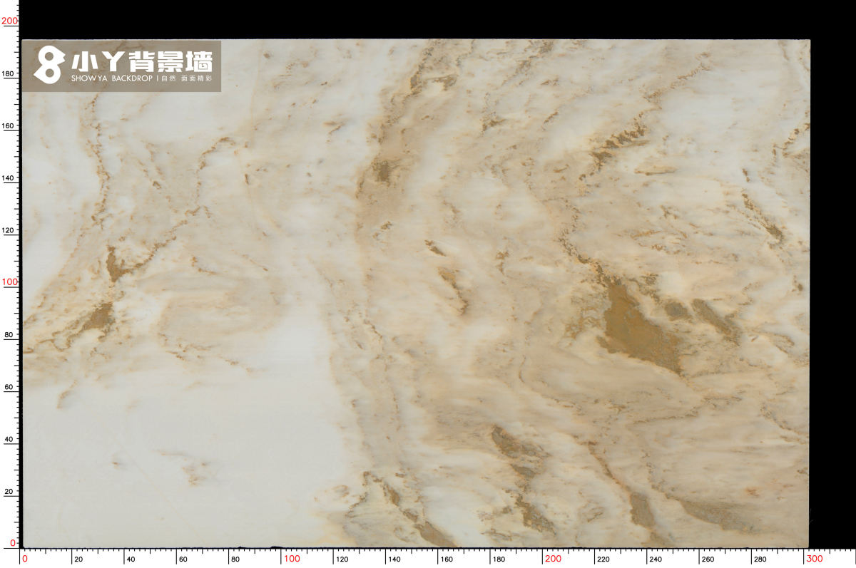Select the SHOWYA BACKDROP text
The image size is (856, 568).
[111, 78]
